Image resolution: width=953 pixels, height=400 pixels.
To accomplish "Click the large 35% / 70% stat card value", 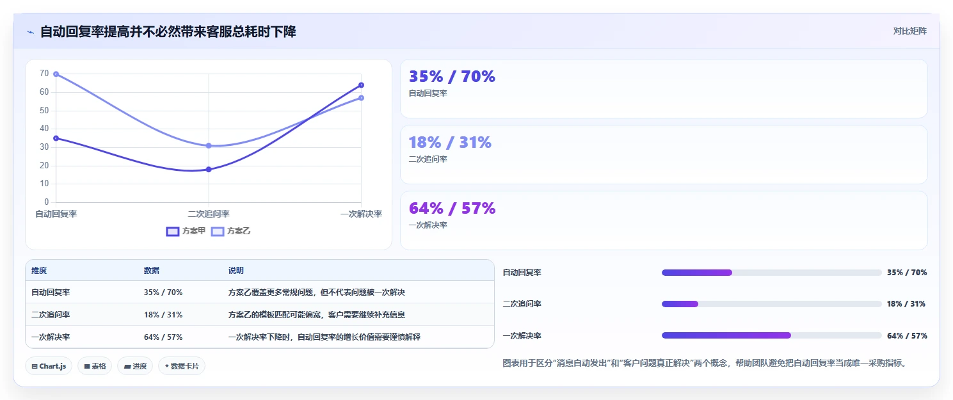I will 452,77.
